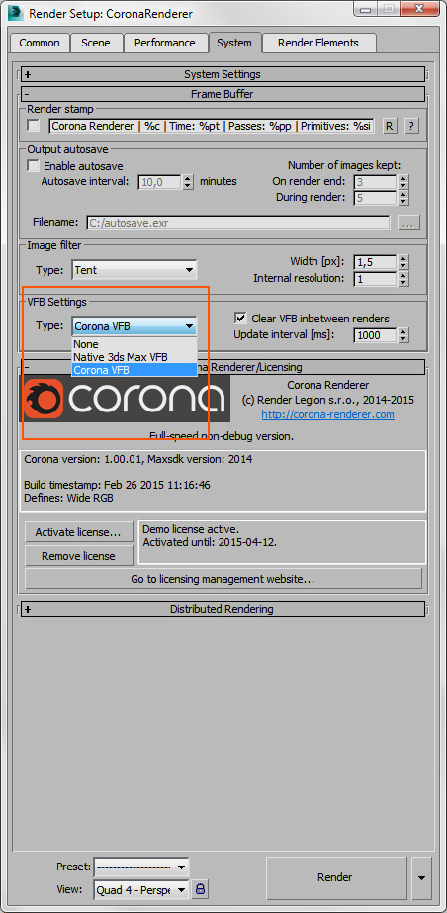Click the Activate license button

pos(78,532)
